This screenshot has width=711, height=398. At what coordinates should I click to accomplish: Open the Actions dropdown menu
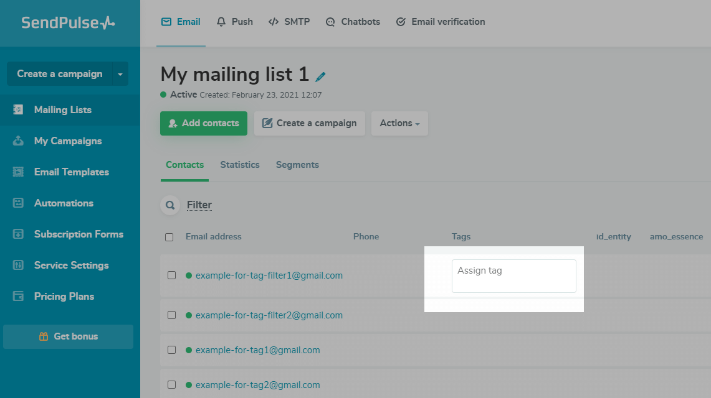(x=399, y=123)
